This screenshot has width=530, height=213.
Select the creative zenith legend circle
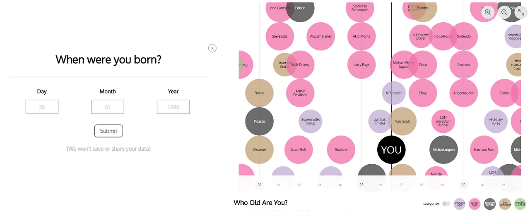coord(490,204)
